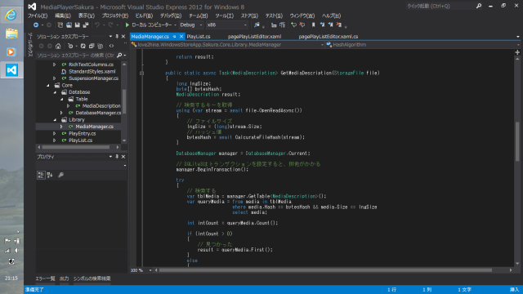This screenshot has width=523, height=294.
Task: Click the Quick Launch search magnifier icon
Action: tap(479, 6)
